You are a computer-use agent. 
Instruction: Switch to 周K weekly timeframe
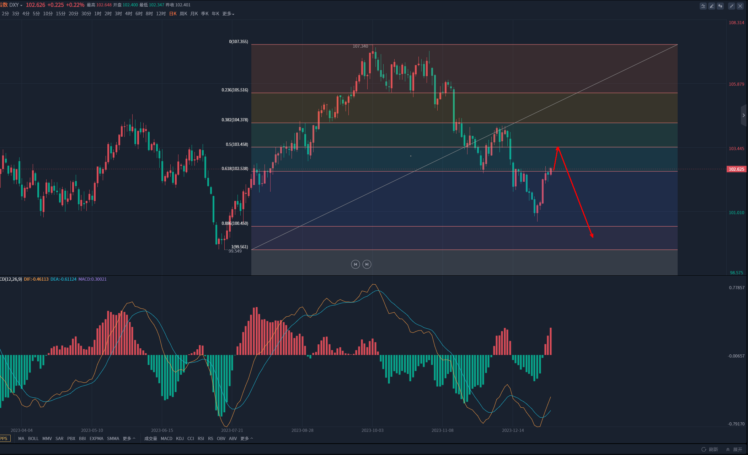183,14
